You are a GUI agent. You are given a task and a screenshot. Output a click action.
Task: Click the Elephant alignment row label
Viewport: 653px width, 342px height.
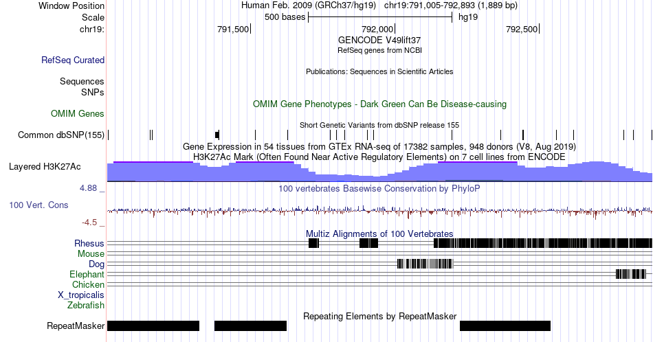[87, 275]
